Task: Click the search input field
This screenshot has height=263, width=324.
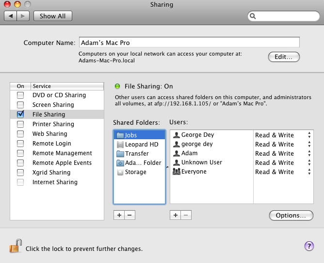Action: (283, 16)
